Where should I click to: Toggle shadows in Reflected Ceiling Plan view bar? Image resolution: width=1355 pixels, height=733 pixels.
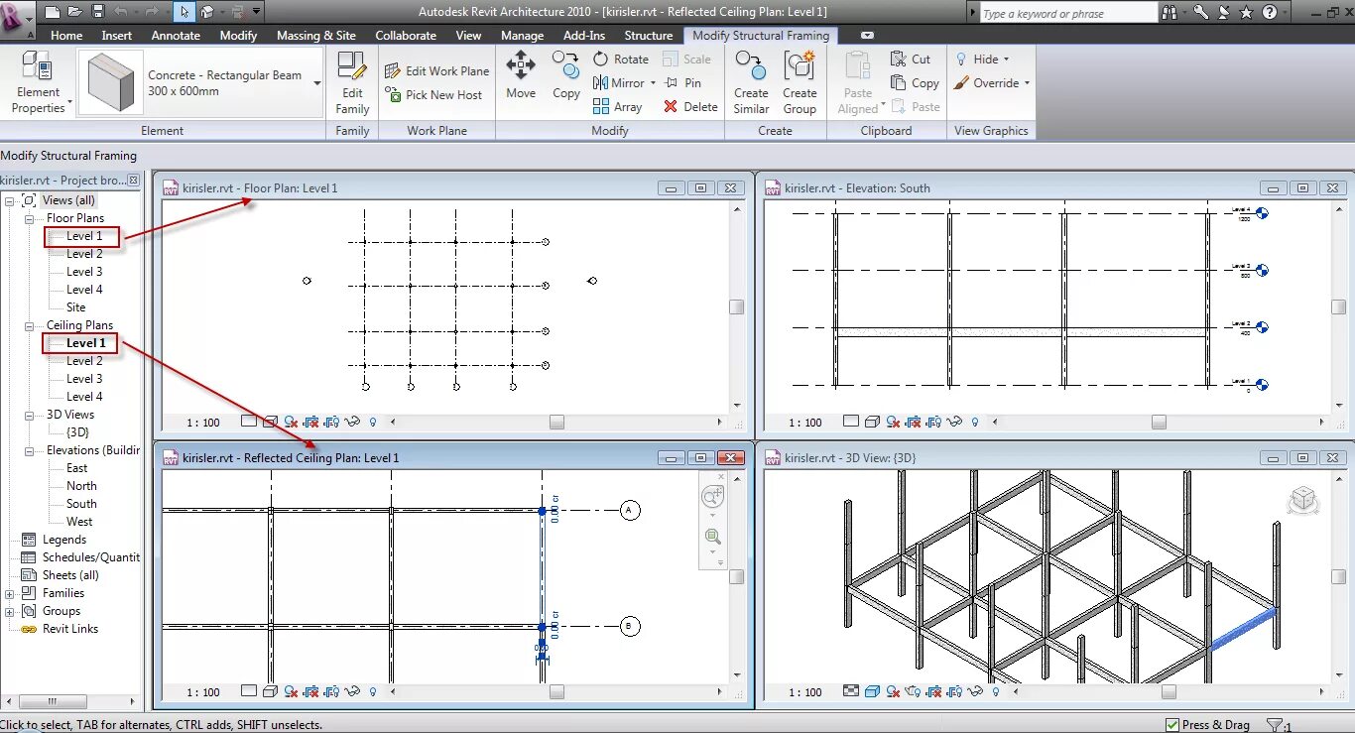(x=293, y=691)
